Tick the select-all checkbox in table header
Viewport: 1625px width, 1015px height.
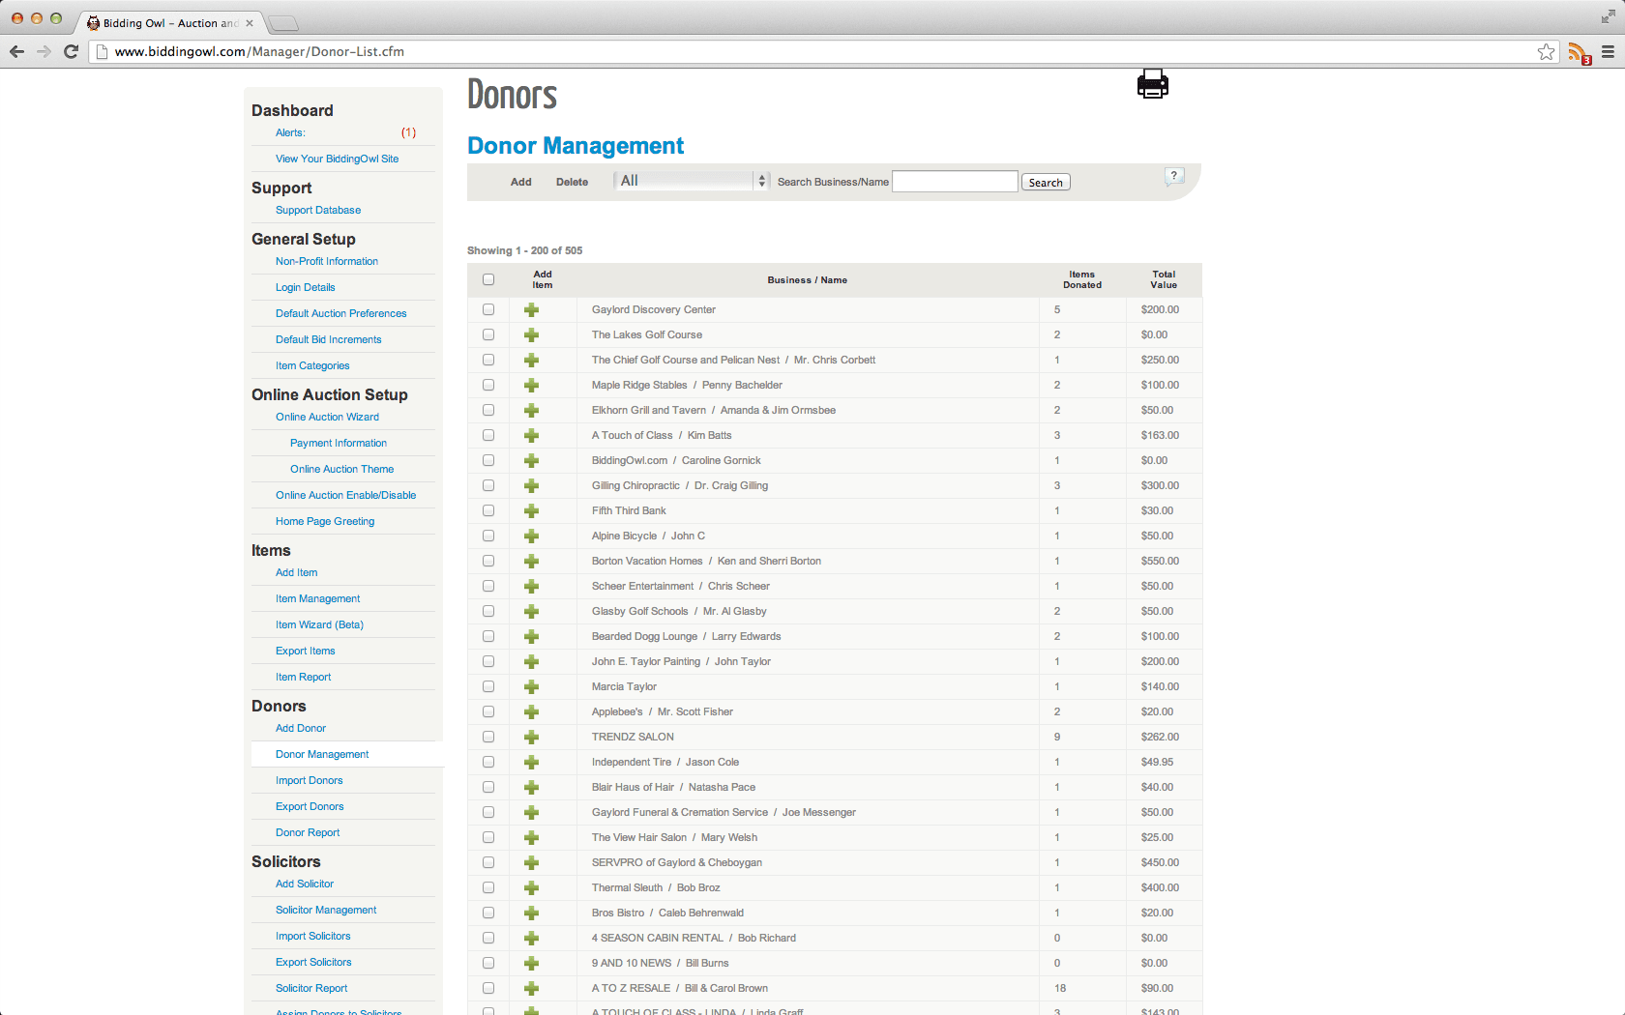pyautogui.click(x=488, y=280)
